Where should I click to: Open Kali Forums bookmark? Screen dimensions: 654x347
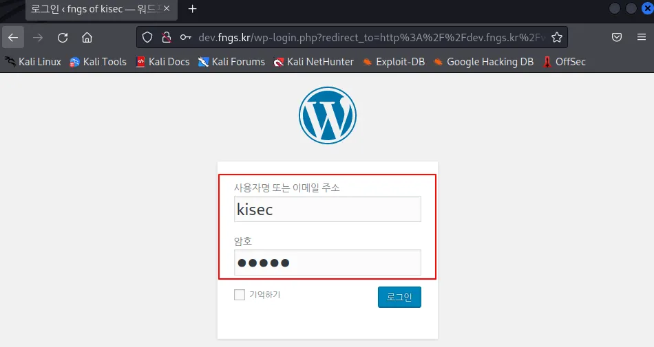pos(231,62)
